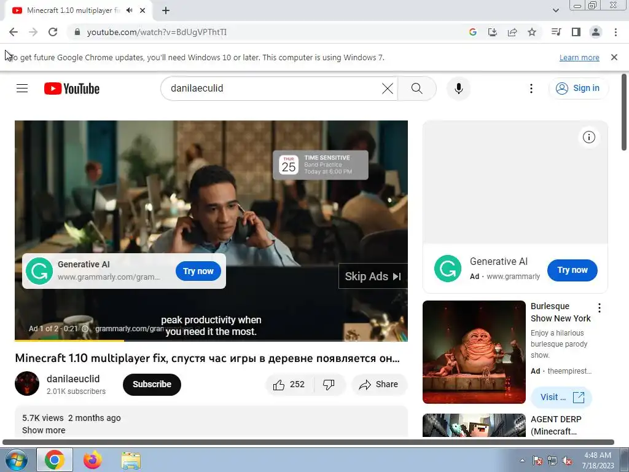Open AGENT DERP (Minecraft video title

pos(556,425)
